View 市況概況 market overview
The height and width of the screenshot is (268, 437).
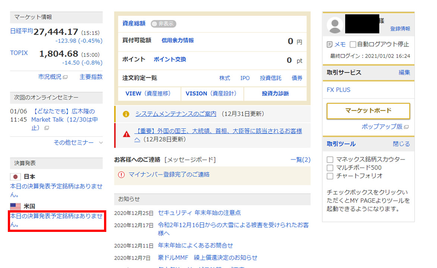(50, 77)
